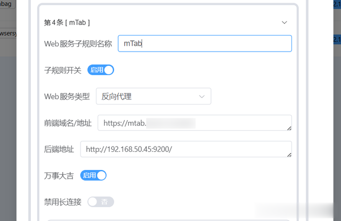This screenshot has width=341, height=221.
Task: Open the Web服务类型 反向代理 dropdown
Action: [x=153, y=96]
